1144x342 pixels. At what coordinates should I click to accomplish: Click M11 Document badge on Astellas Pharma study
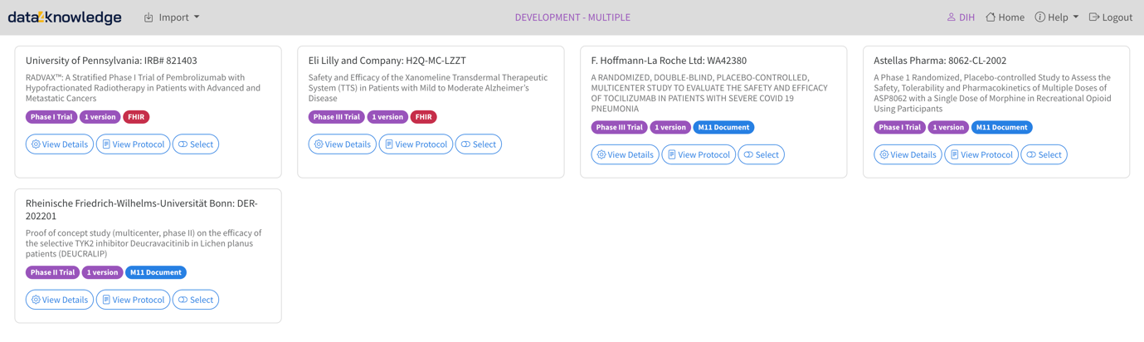click(x=1001, y=128)
